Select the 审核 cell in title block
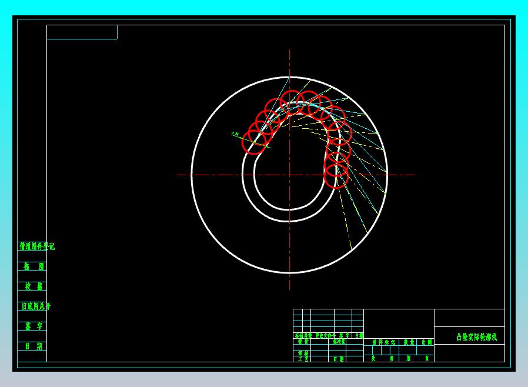This screenshot has height=387, width=528. point(303,353)
